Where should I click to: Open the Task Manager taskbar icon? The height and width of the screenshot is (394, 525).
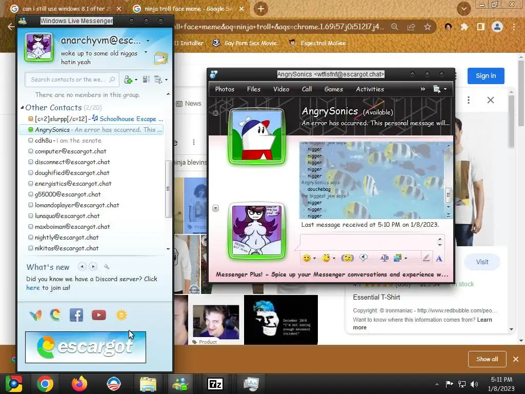coord(251,384)
